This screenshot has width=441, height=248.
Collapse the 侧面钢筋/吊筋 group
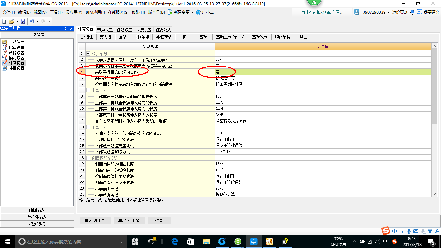(x=88, y=158)
